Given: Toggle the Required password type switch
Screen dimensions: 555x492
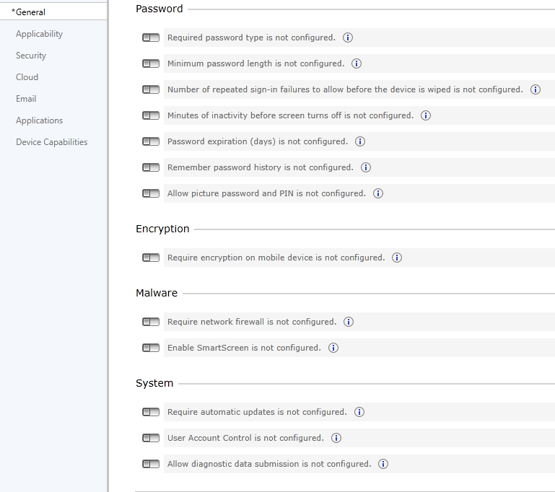Looking at the screenshot, I should tap(151, 38).
